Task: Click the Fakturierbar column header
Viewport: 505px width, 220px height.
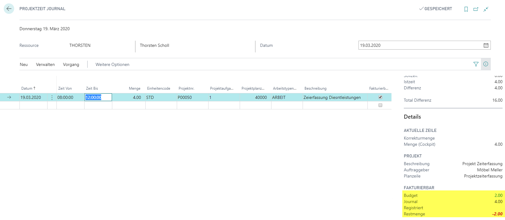Action: 379,88
